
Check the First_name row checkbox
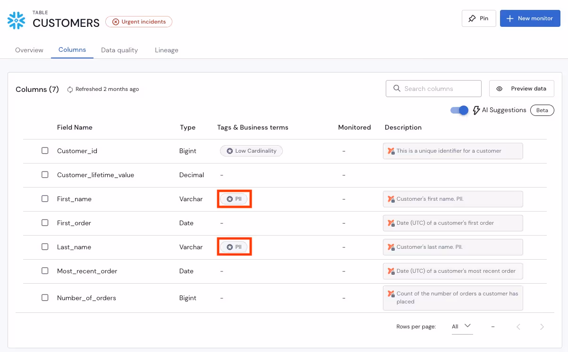coord(45,199)
